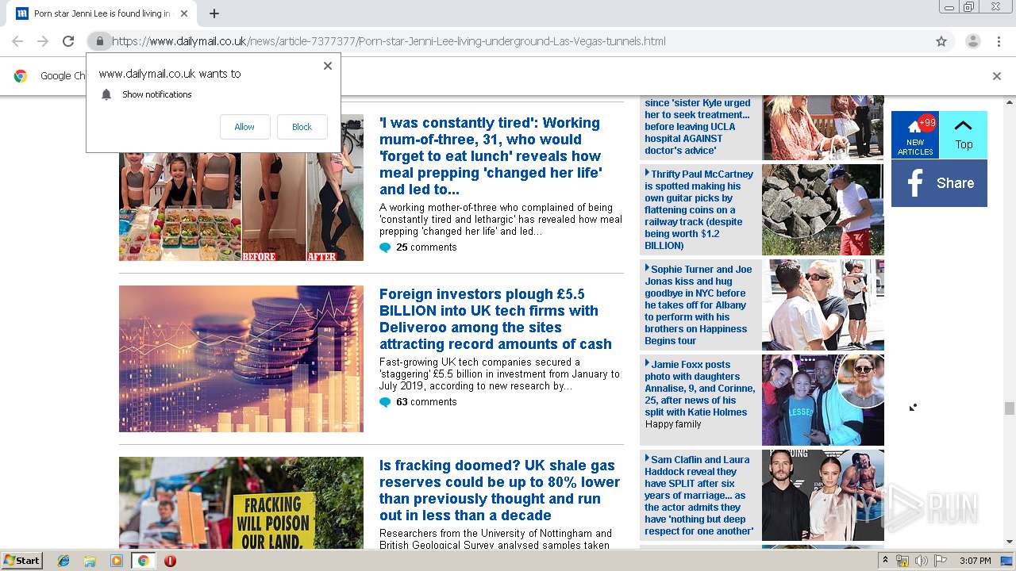
Task: Read the working mother-of-three article summary
Action: [x=501, y=220]
